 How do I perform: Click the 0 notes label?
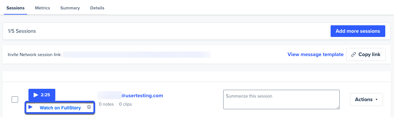coord(106,104)
